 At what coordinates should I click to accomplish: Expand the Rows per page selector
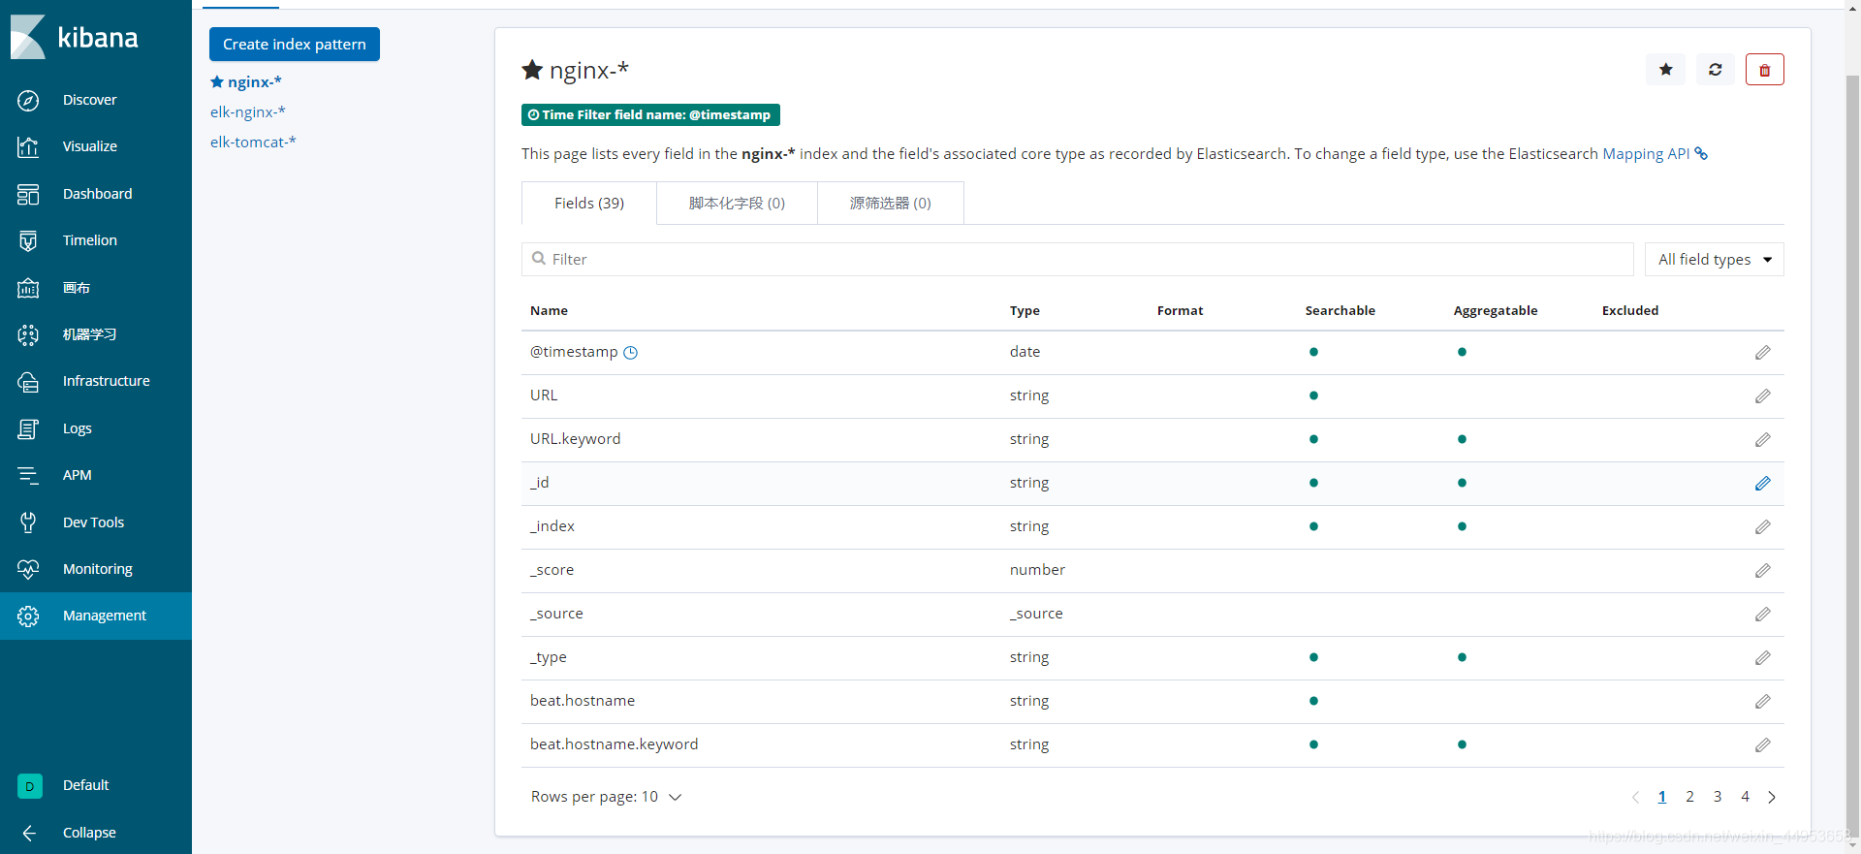[606, 797]
